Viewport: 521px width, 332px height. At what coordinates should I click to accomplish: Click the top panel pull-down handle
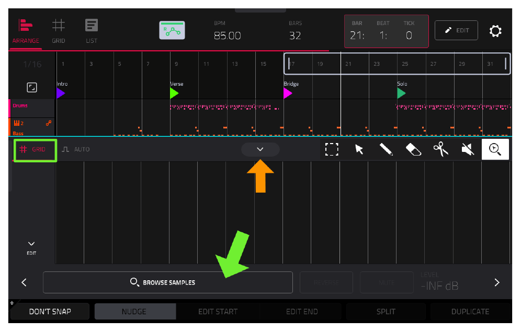coord(260,10)
